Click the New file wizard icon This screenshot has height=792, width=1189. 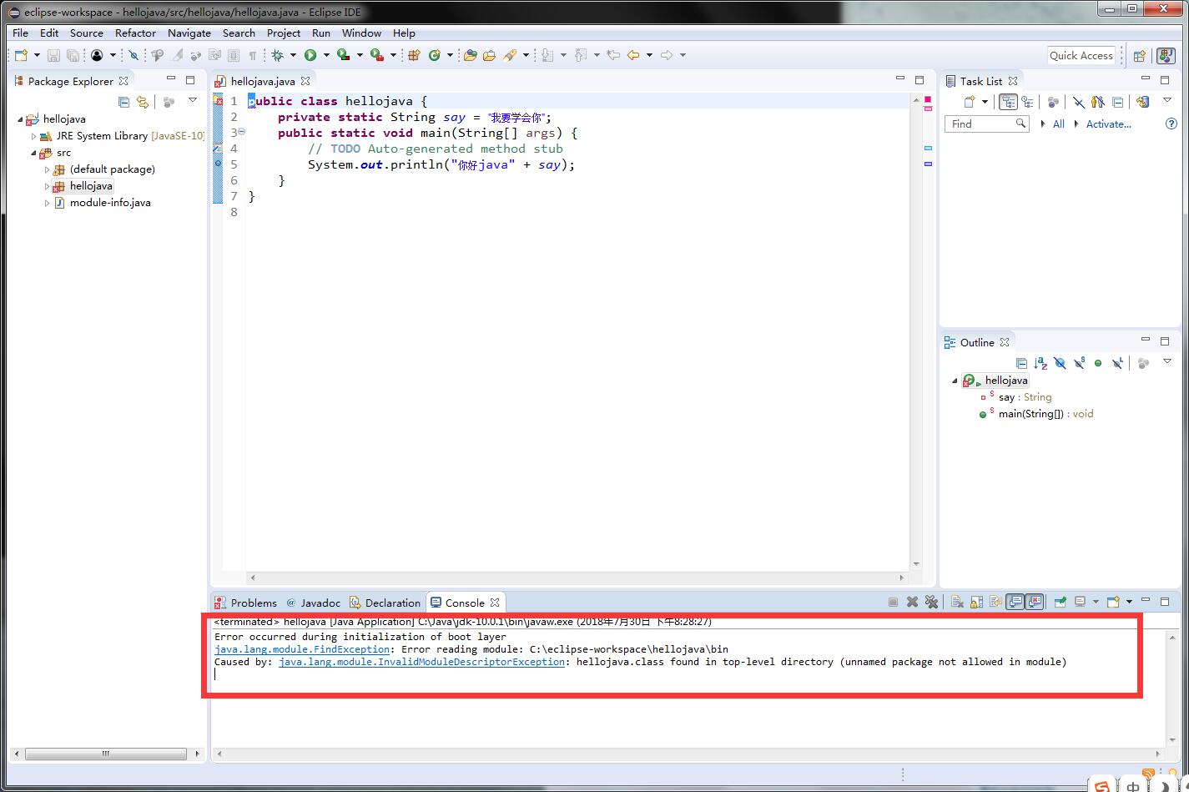[21, 55]
